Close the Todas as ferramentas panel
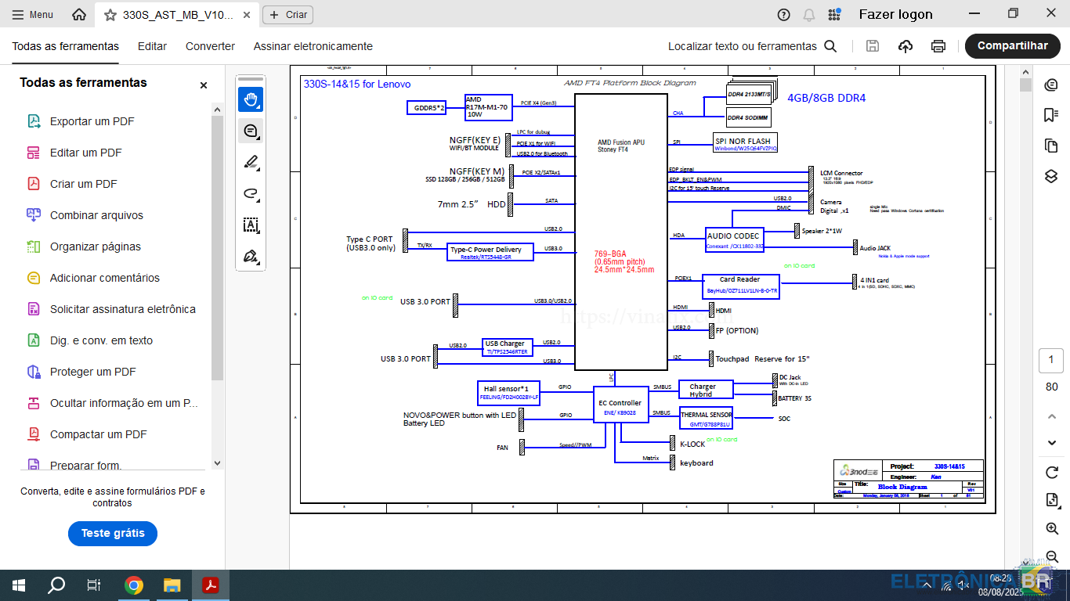 click(x=204, y=85)
